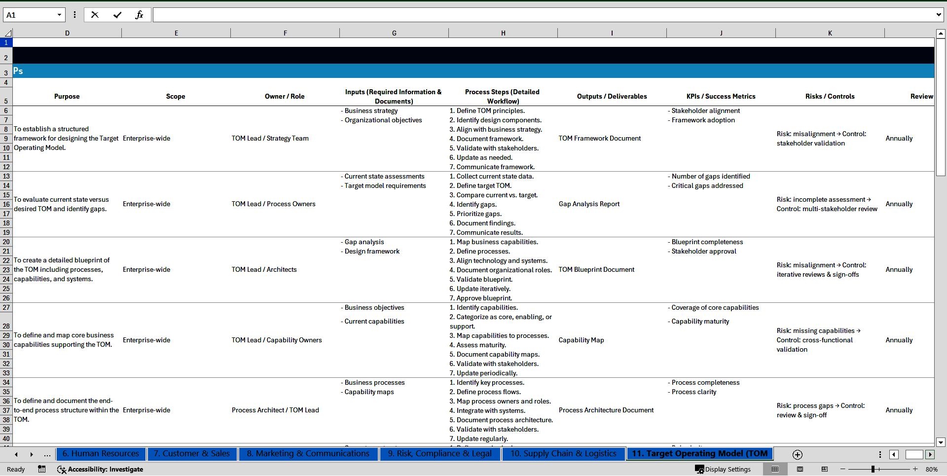Switch to Page Layout view

tap(800, 469)
